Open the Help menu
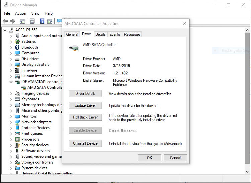 [49, 13]
